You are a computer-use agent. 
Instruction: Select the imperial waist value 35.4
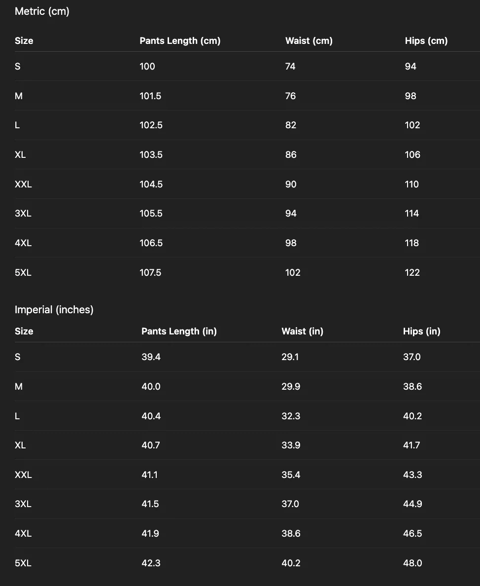click(291, 475)
